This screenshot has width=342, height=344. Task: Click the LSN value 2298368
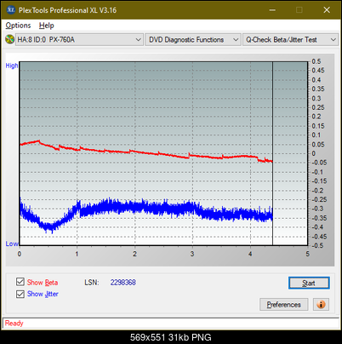point(123,283)
